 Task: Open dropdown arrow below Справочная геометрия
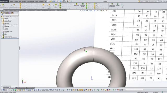[112, 8]
